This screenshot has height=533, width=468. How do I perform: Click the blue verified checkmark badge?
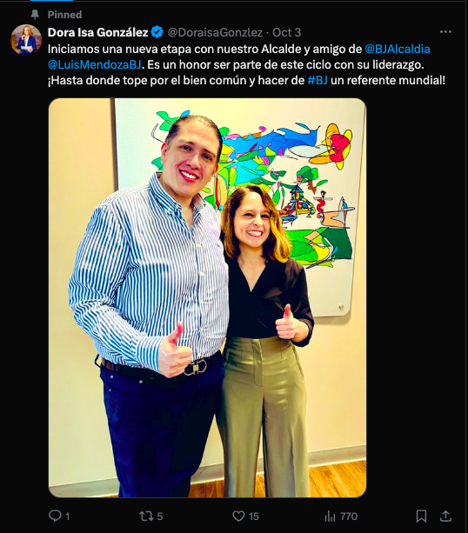[x=157, y=32]
